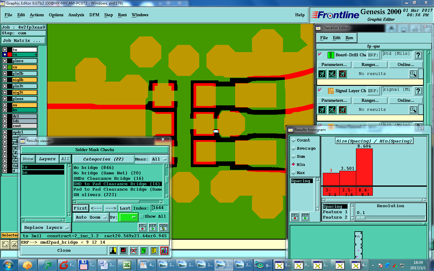Click green numbered page icon

click(144, 250)
